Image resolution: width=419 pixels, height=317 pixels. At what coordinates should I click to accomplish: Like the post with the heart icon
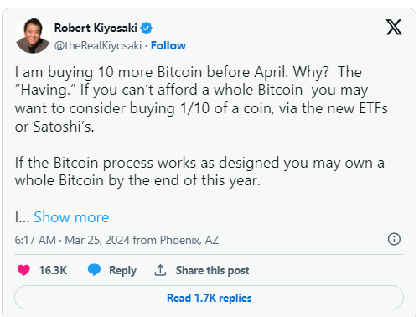click(x=23, y=270)
